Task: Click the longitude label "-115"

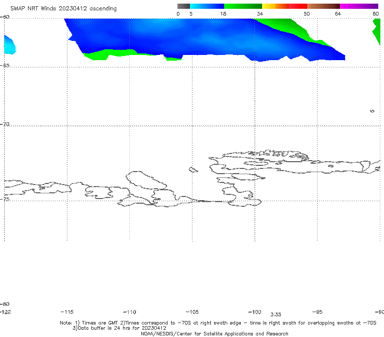Action: click(67, 312)
